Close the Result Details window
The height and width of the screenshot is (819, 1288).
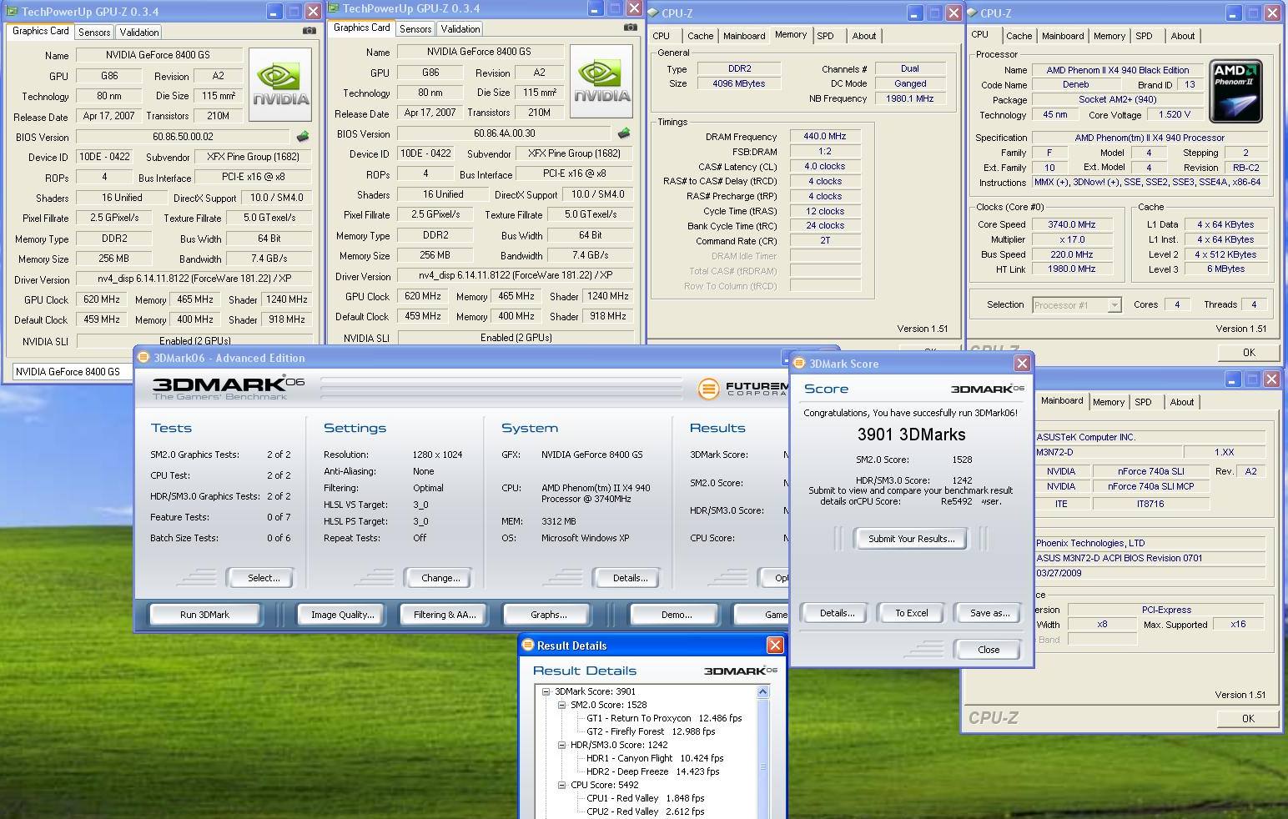(x=775, y=645)
